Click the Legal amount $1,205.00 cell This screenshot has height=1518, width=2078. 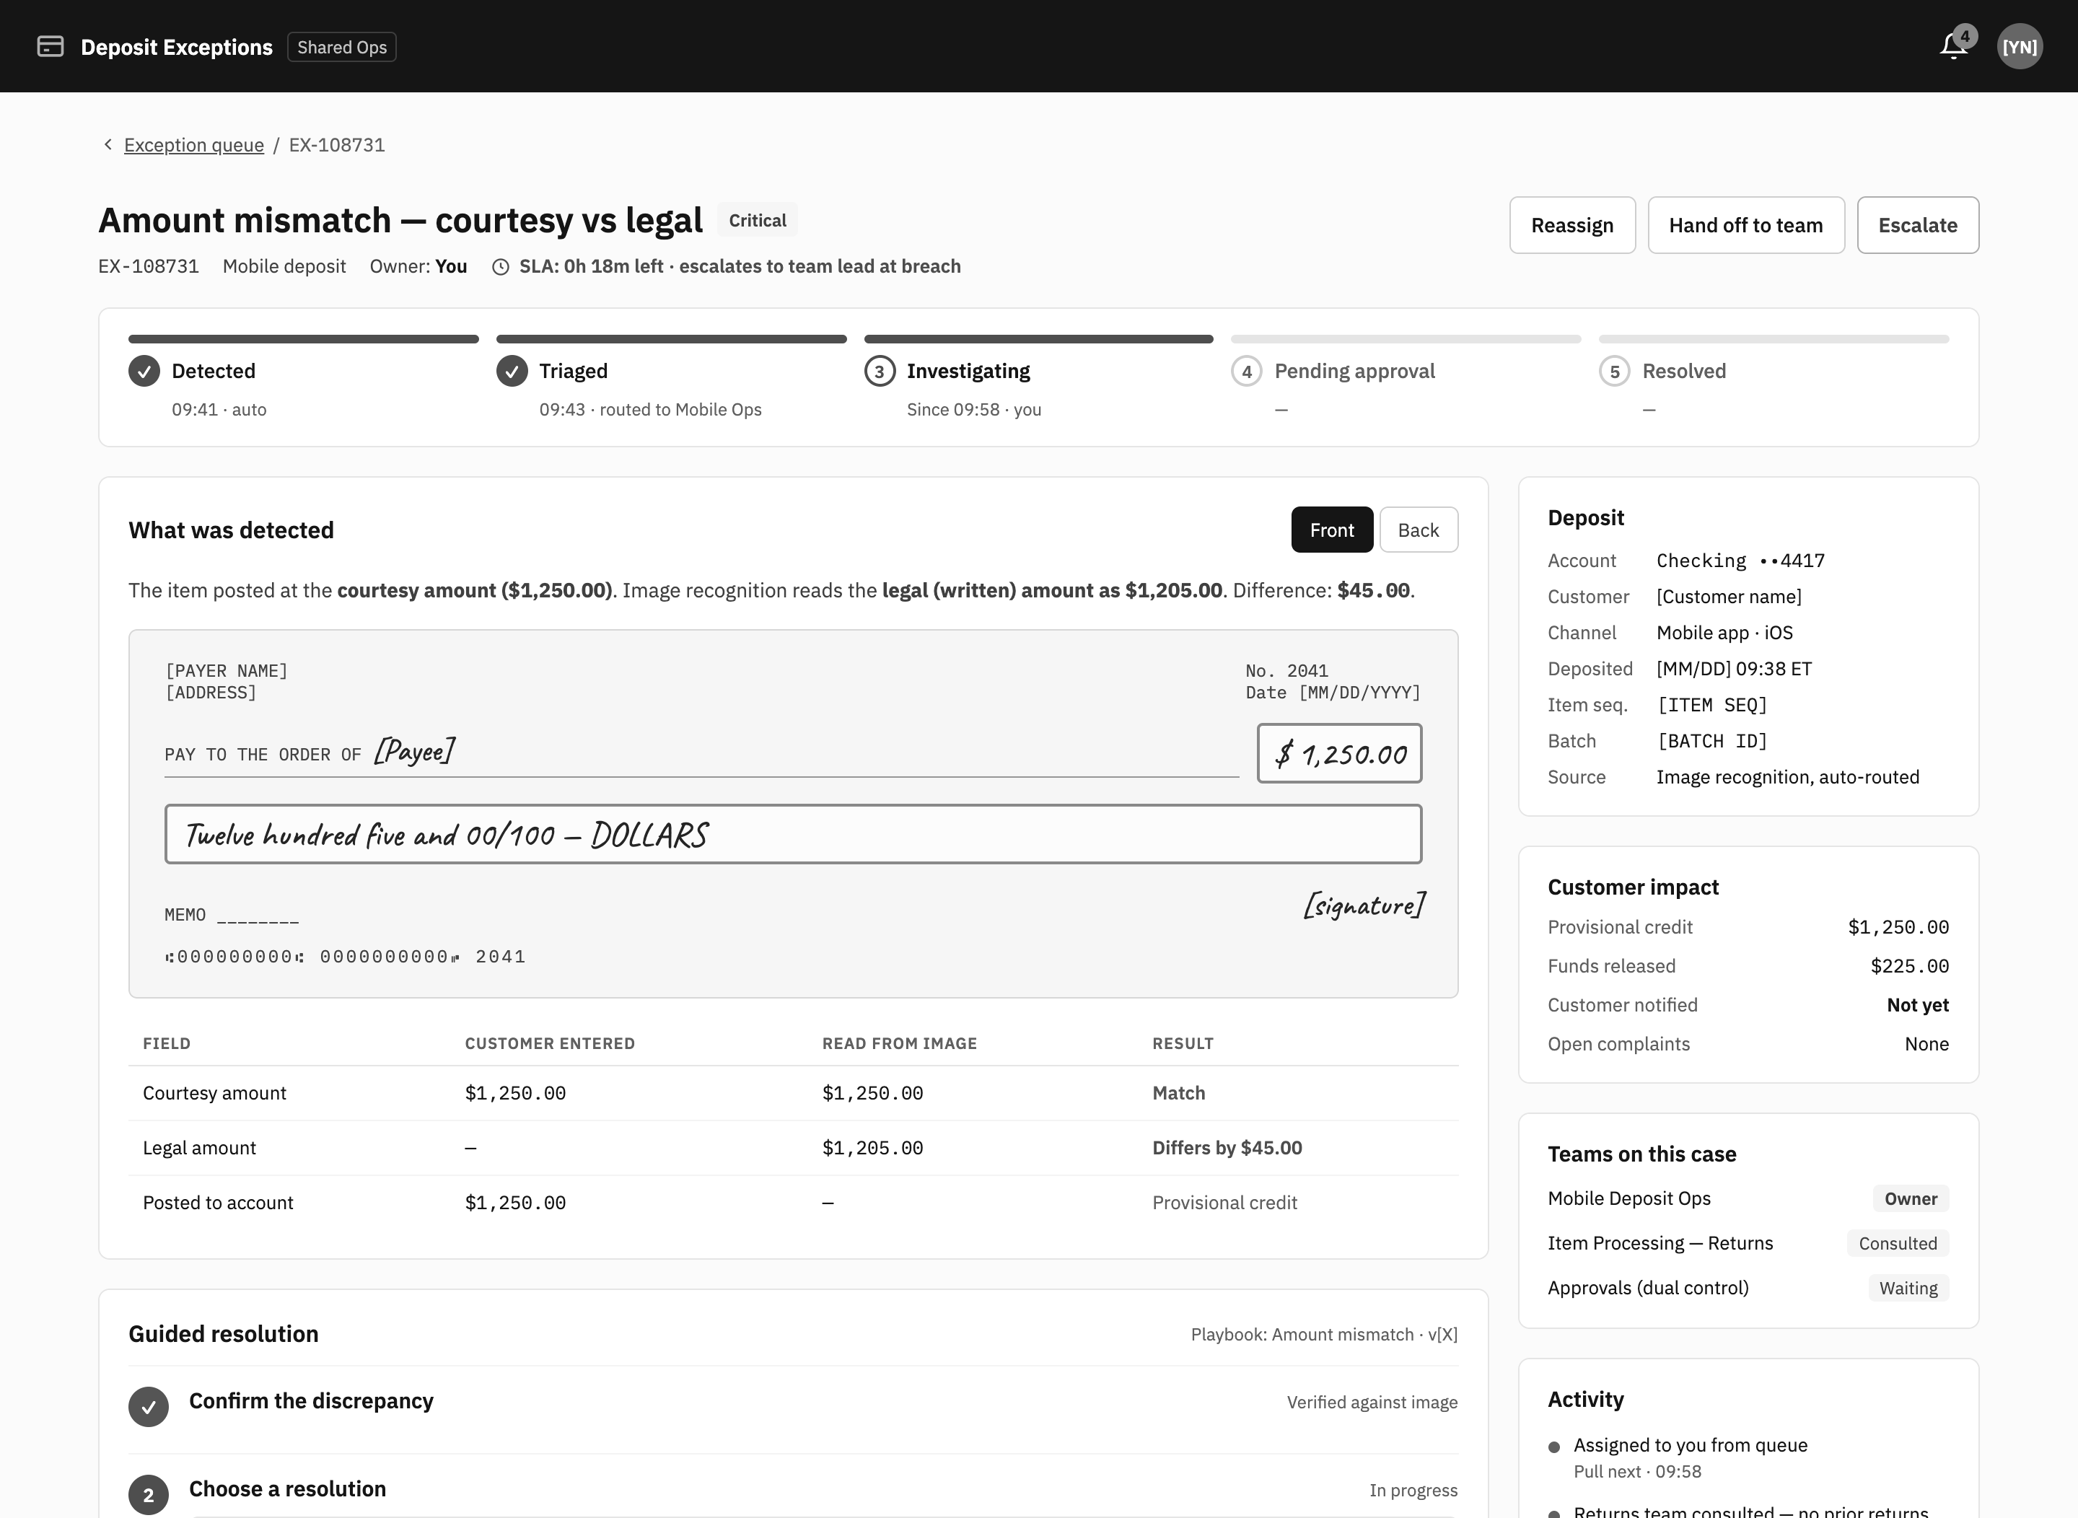click(872, 1148)
